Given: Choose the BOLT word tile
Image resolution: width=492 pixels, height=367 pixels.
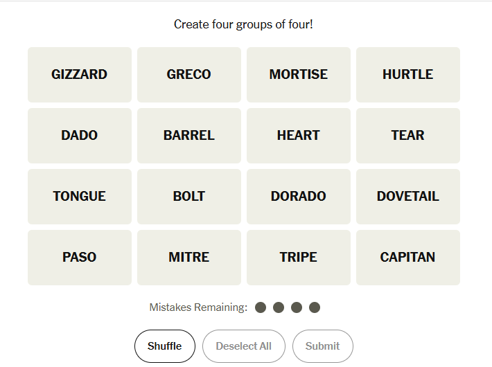Looking at the screenshot, I should point(189,197).
